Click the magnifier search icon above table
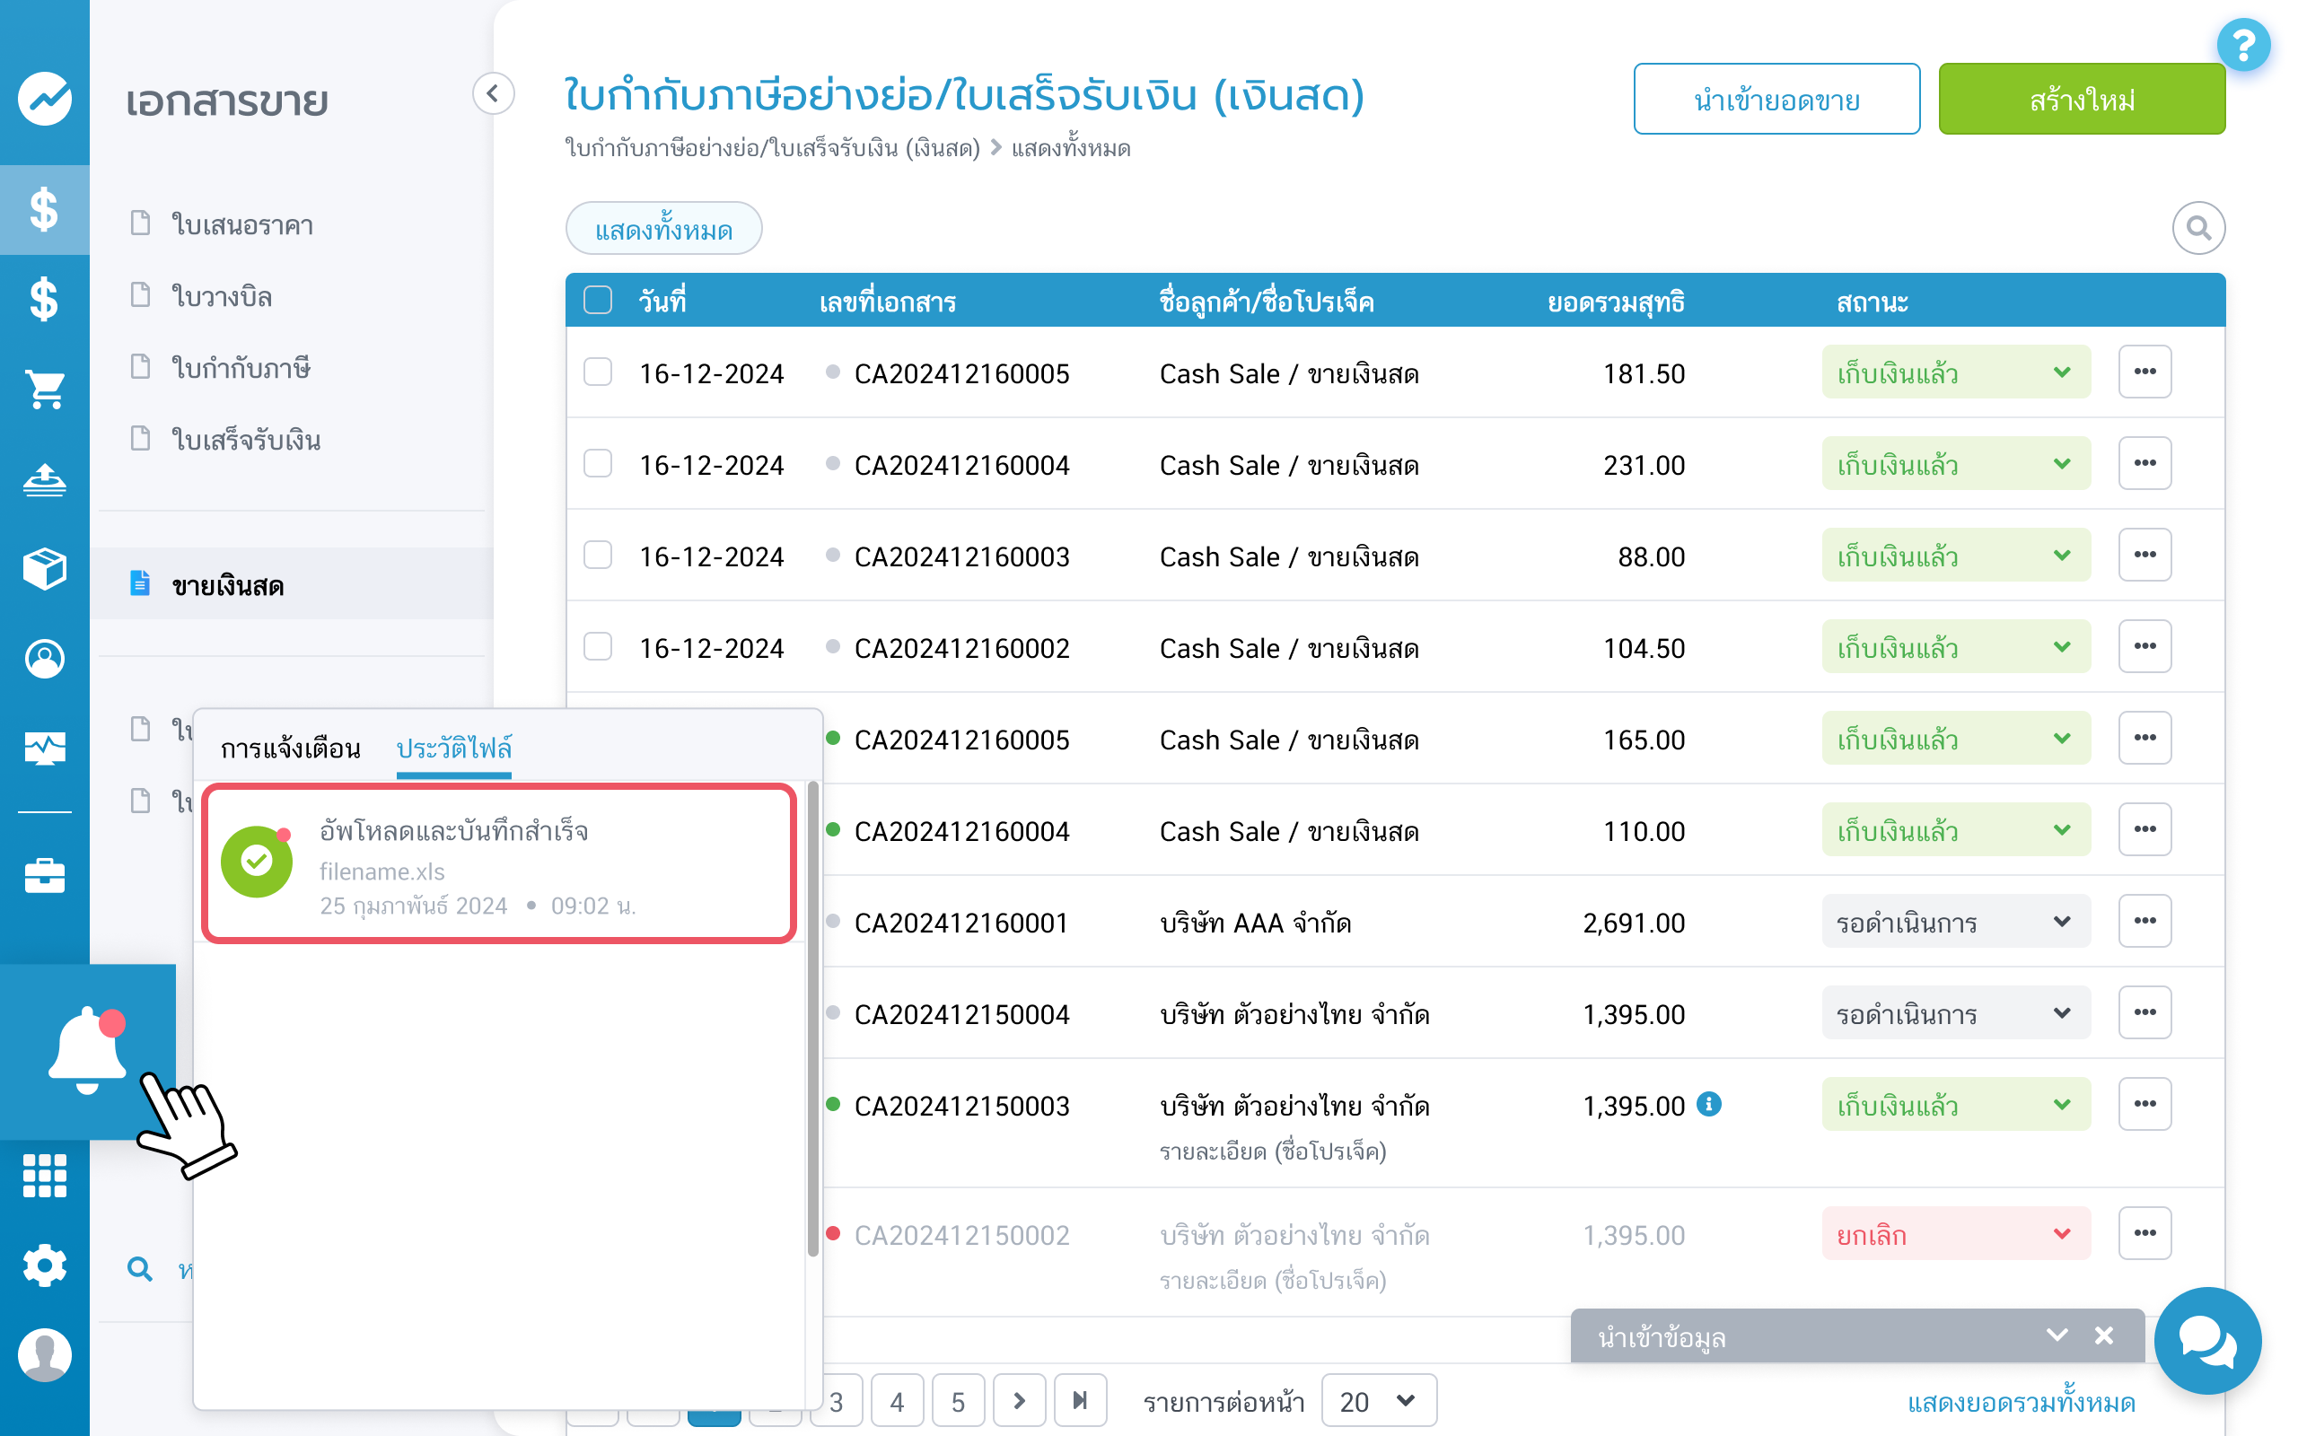 (2197, 228)
